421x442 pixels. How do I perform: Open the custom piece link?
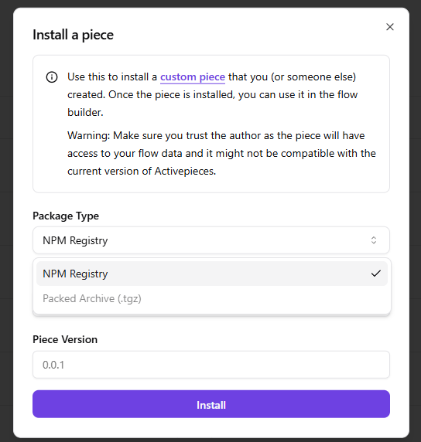point(193,77)
